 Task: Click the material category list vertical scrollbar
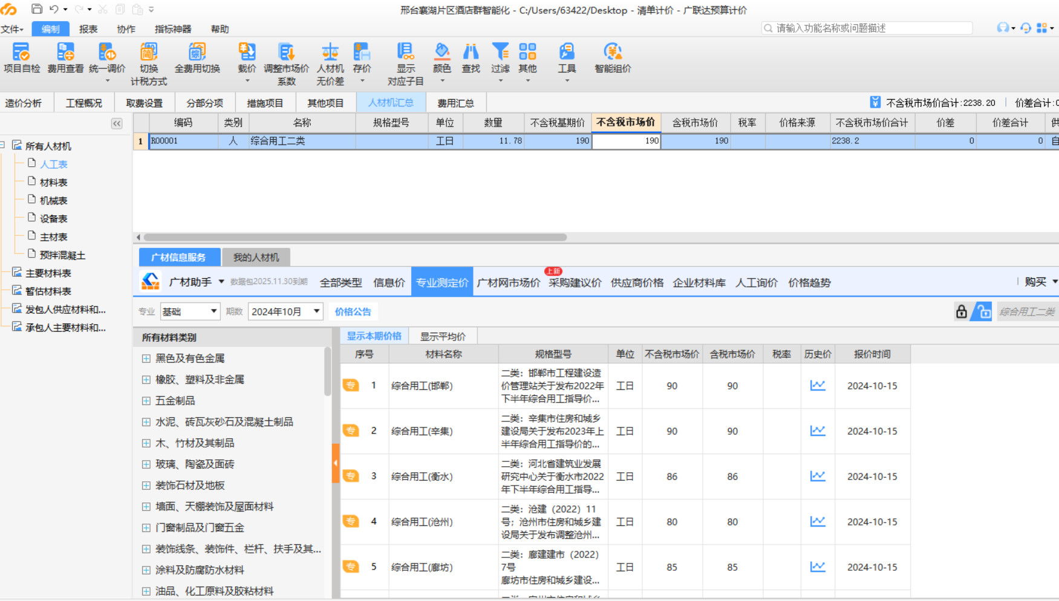[328, 371]
